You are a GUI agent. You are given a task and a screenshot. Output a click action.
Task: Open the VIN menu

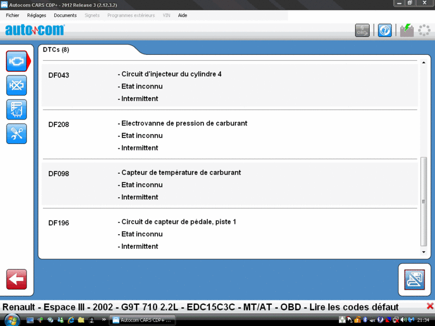tap(166, 15)
